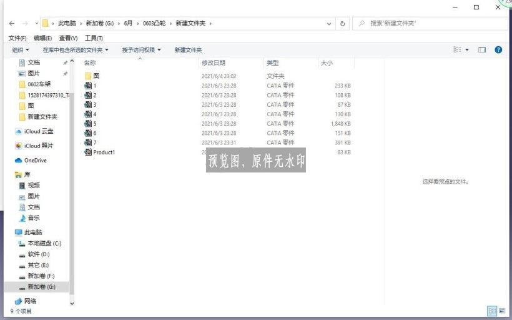The width and height of the screenshot is (512, 320).
Task: Sort by 类型 column header
Action: [273, 63]
